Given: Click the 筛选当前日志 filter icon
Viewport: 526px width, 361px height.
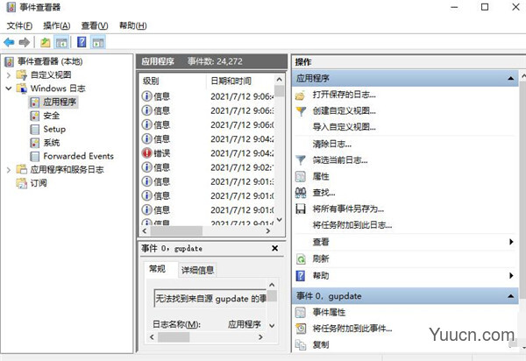Looking at the screenshot, I should point(301,160).
